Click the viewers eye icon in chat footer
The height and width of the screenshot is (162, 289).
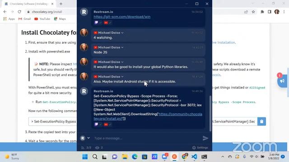point(97,148)
